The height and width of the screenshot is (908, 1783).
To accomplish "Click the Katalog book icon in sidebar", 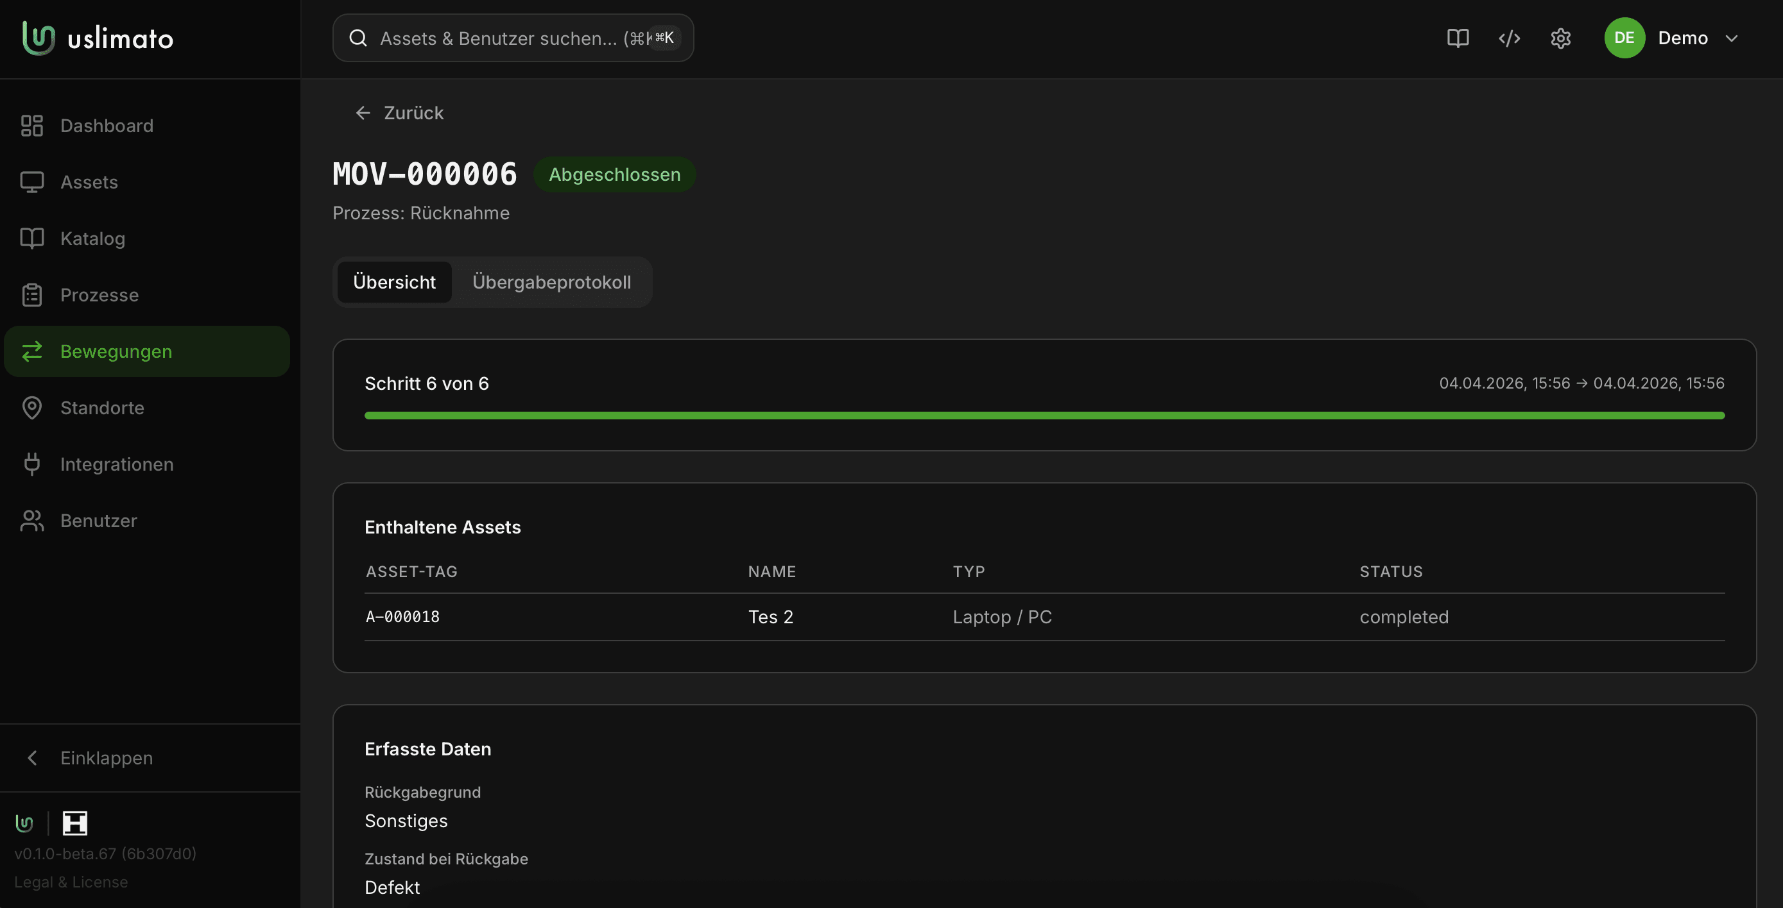I will [32, 239].
